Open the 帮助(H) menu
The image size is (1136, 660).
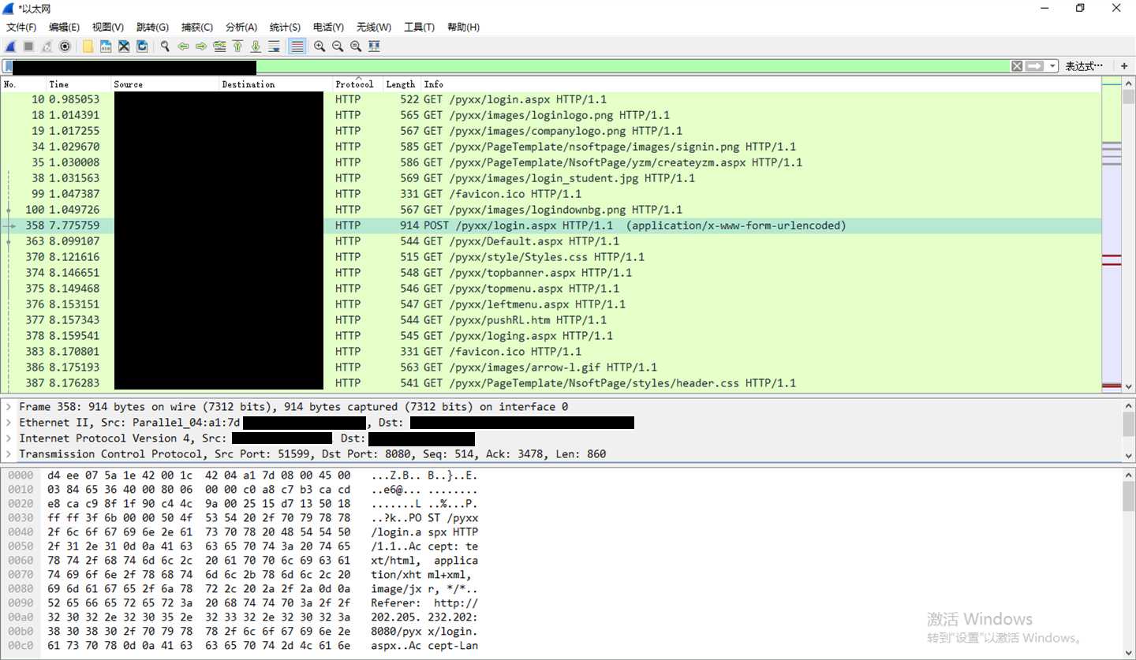[463, 27]
